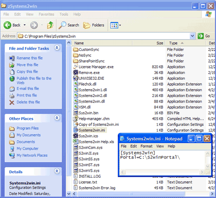Screen dimensions: 216x198
Task: Select the S2winCom.sys icon
Action: tap(76, 148)
